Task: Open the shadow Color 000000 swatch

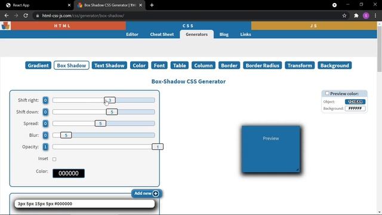Action: tap(69, 173)
